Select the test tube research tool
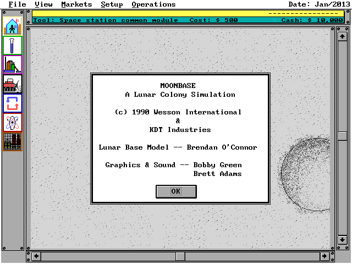The width and height of the screenshot is (352, 264). pyautogui.click(x=13, y=45)
